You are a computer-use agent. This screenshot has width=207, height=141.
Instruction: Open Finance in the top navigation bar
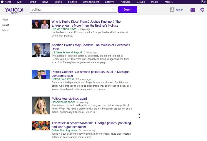click(72, 2)
